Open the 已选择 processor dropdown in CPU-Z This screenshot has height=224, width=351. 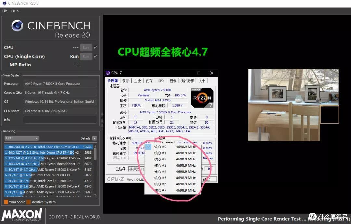pos(136,169)
